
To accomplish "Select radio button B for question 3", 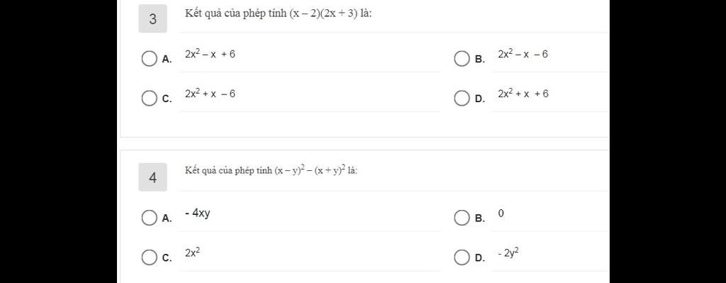I will coord(462,60).
